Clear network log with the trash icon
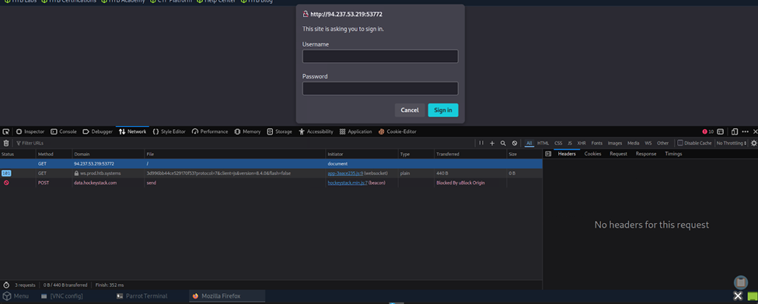 point(6,143)
